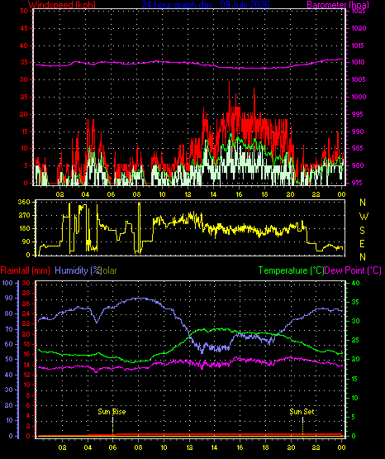Click the Temperature (°C) legend label
This screenshot has height=459, width=385.
[x=291, y=270]
